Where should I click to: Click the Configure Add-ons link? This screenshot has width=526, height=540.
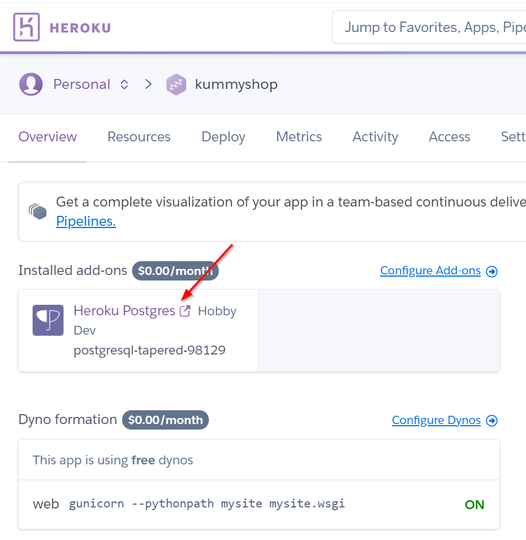pos(430,271)
